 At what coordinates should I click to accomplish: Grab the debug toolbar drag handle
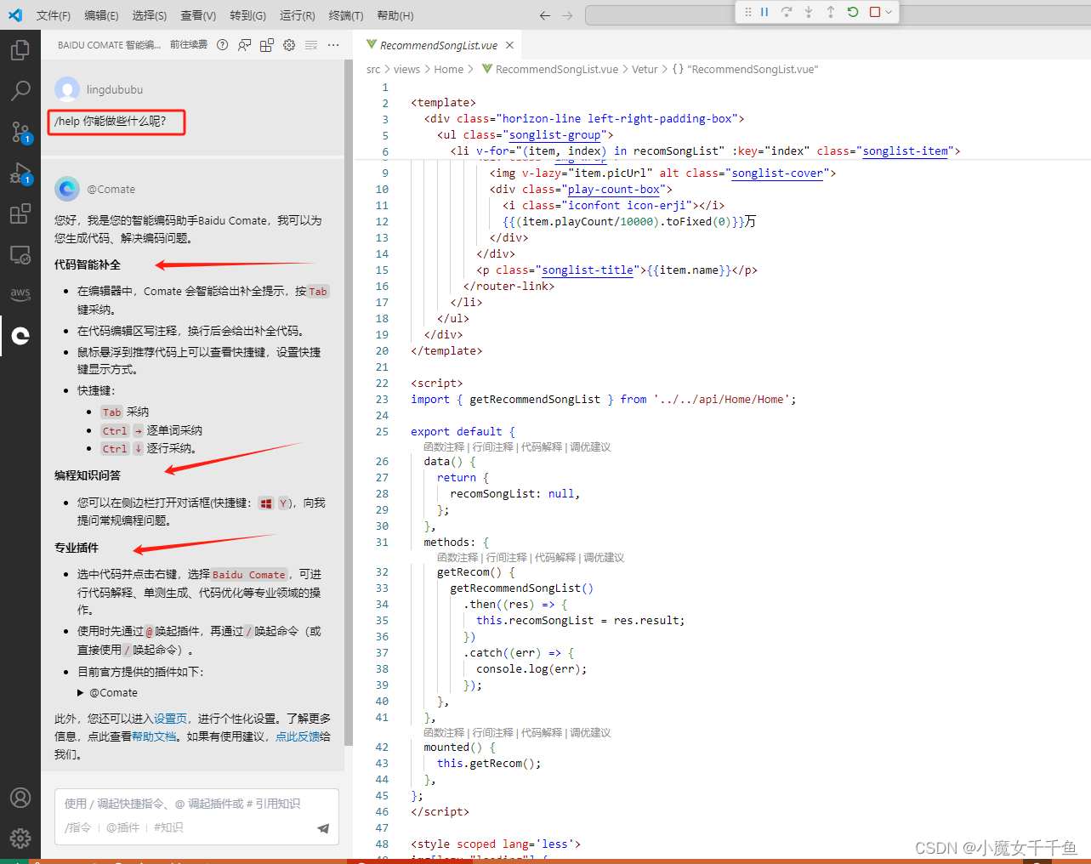[x=748, y=12]
